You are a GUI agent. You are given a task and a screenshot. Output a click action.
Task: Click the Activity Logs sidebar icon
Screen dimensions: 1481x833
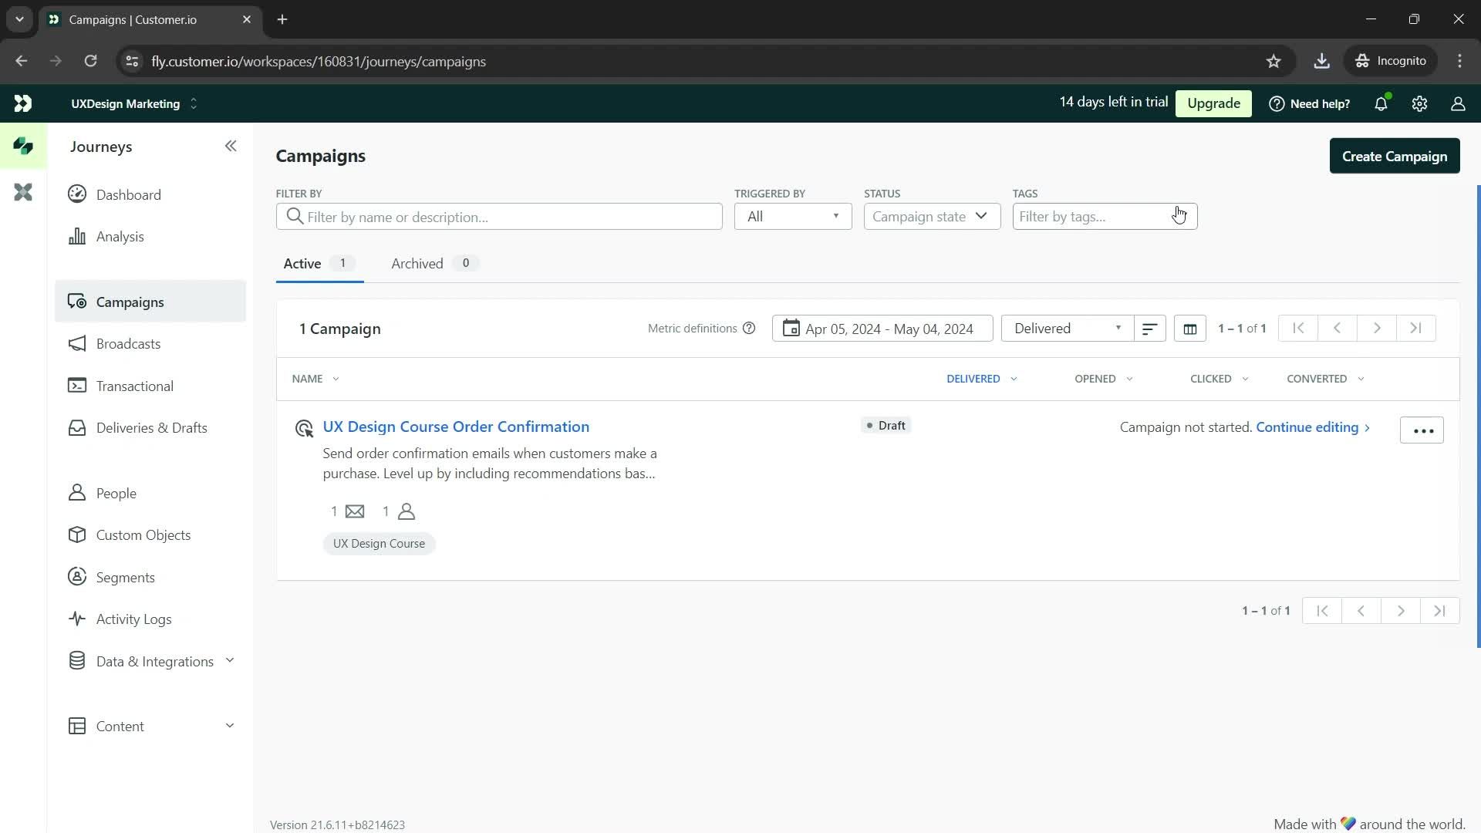[x=79, y=619]
